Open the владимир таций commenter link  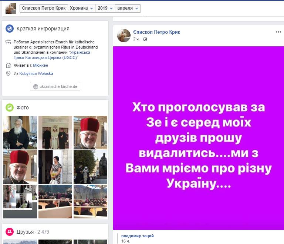(x=138, y=236)
